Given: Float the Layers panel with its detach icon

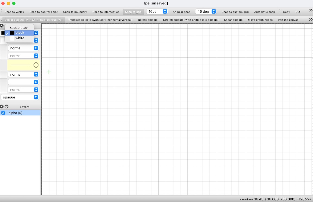Looking at the screenshot, I should coord(7,107).
